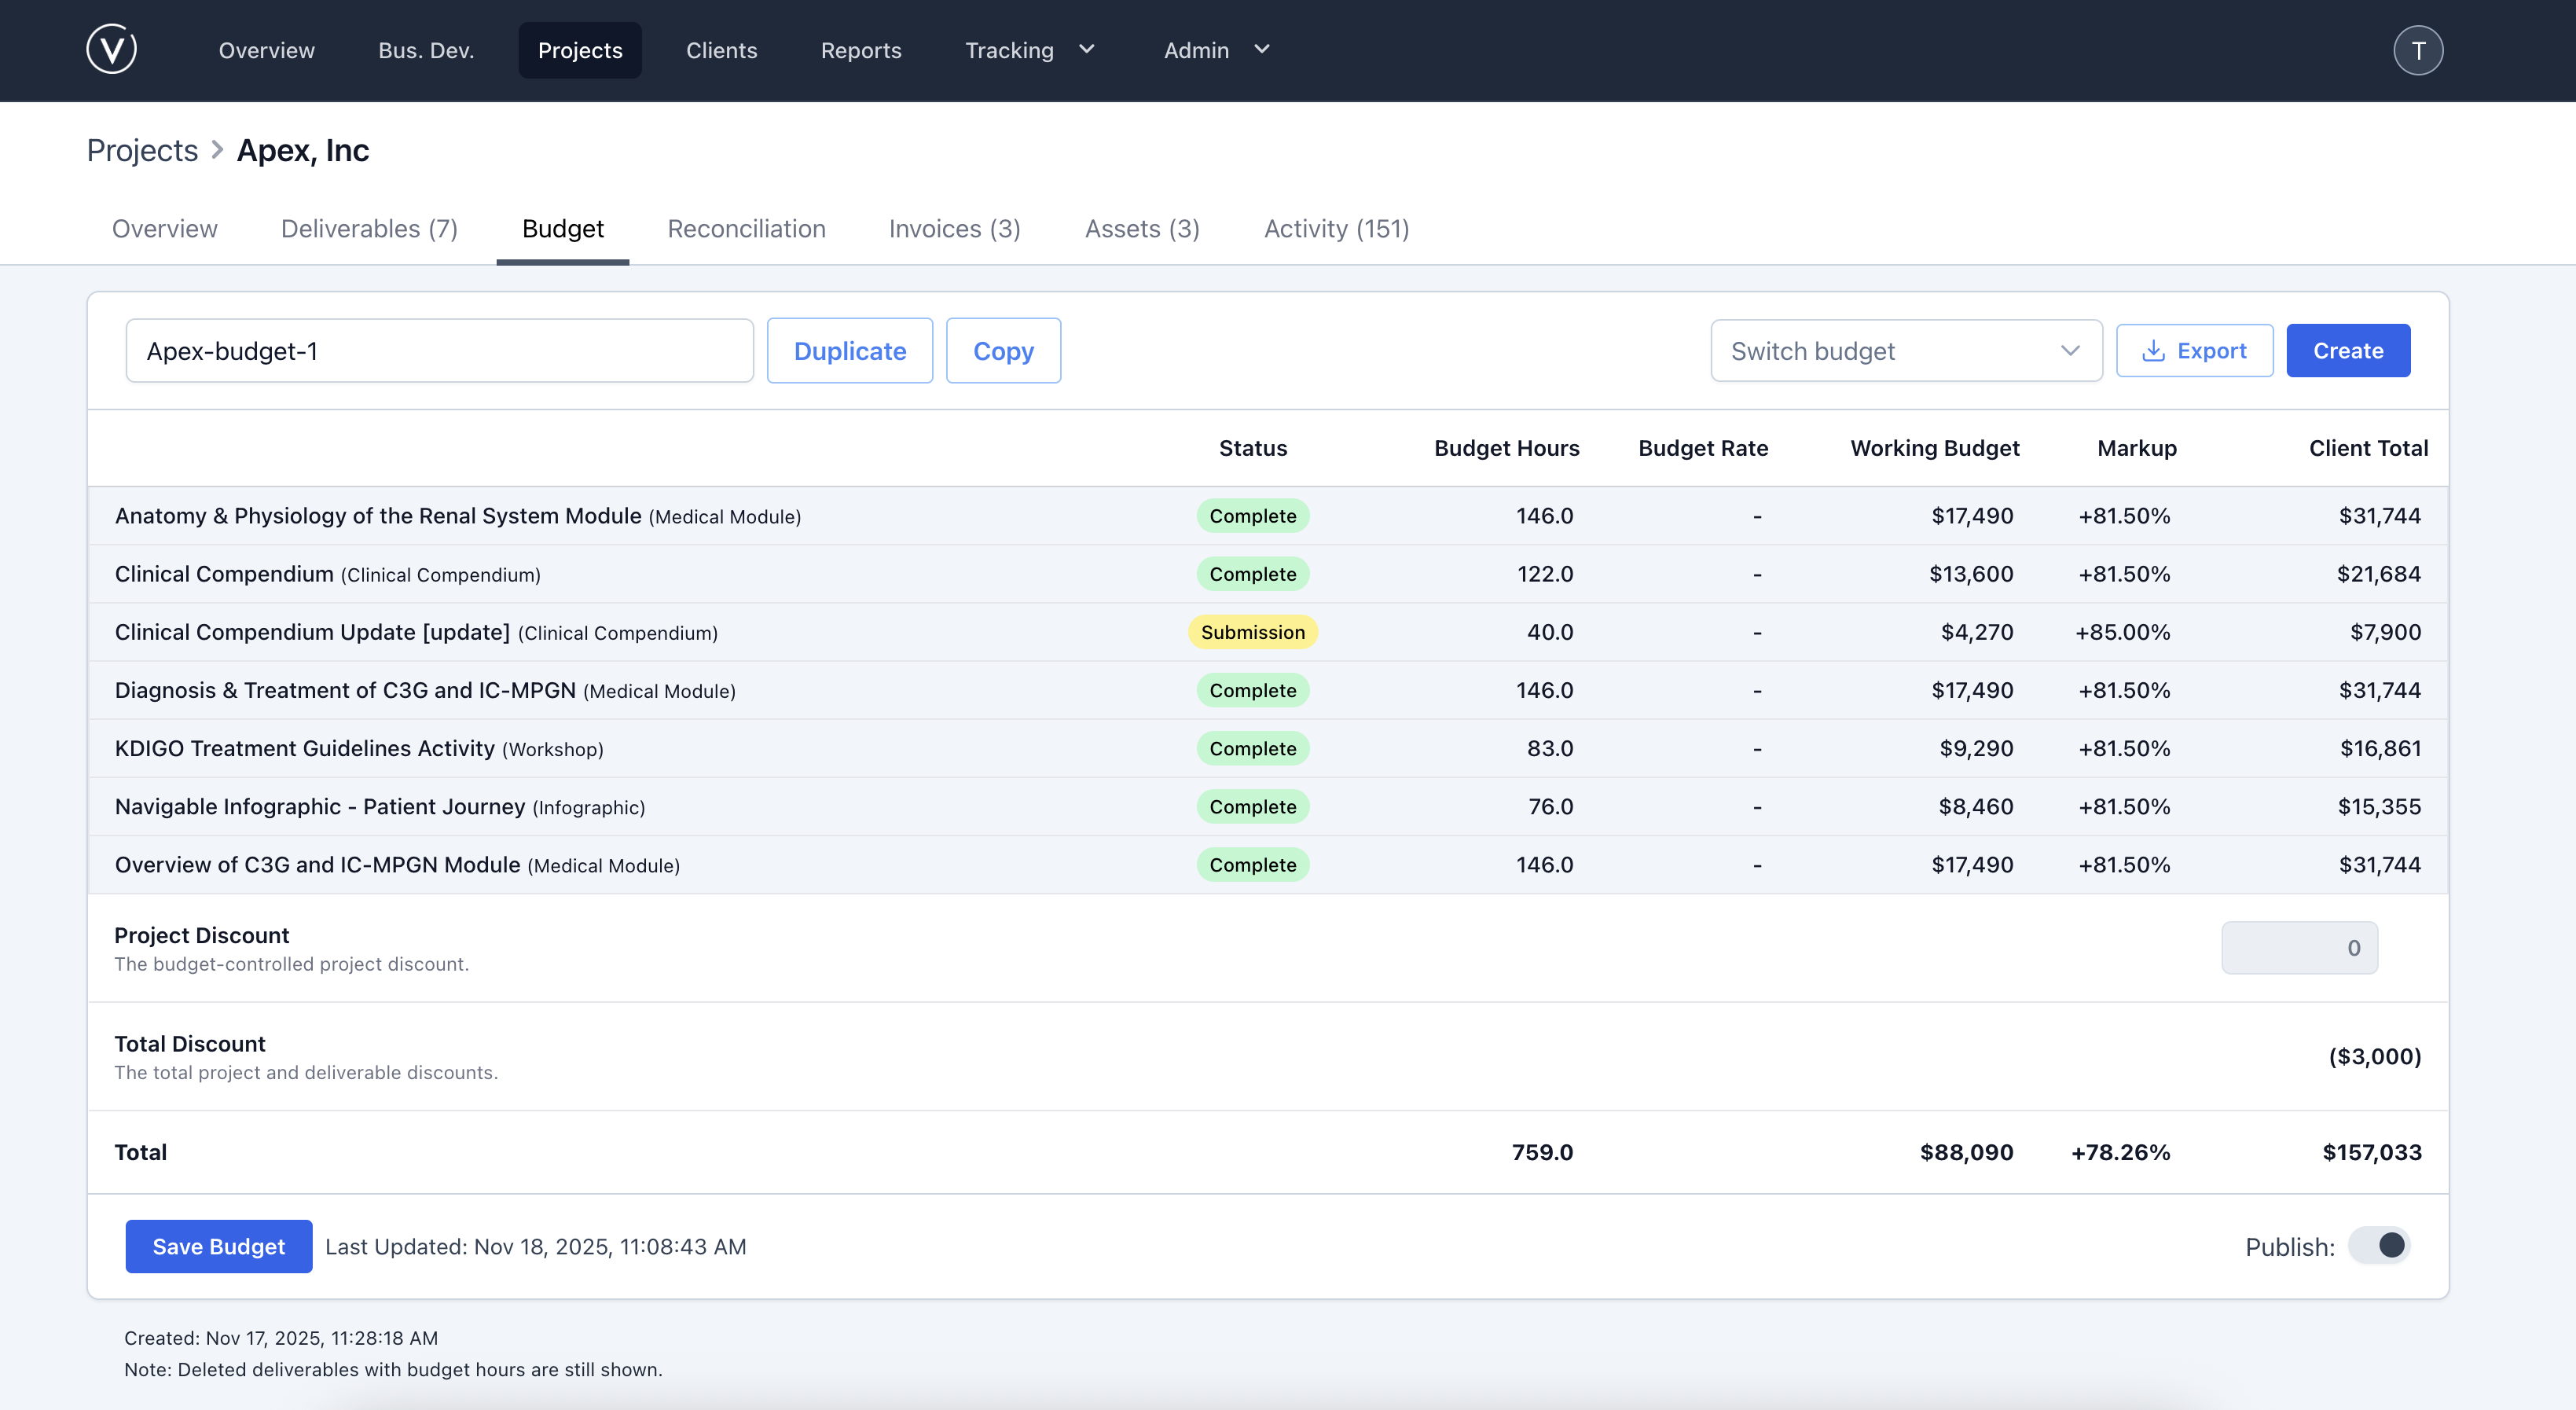Click the Project Discount value field
This screenshot has height=1410, width=2576.
point(2299,948)
